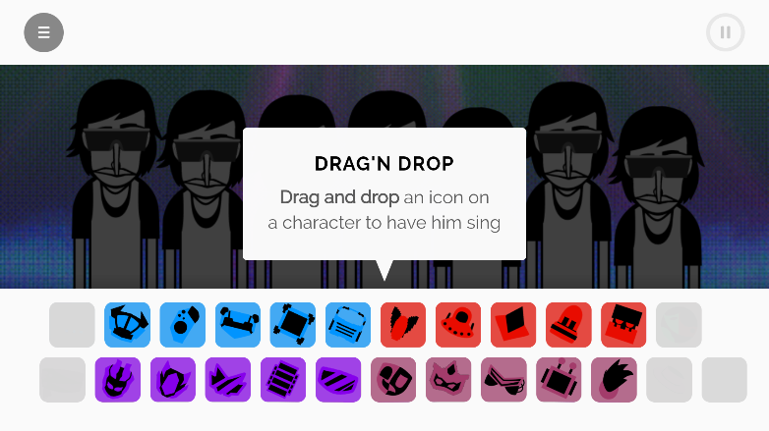Click the empty gray slot beside blue icons
The image size is (769, 431).
(72, 325)
